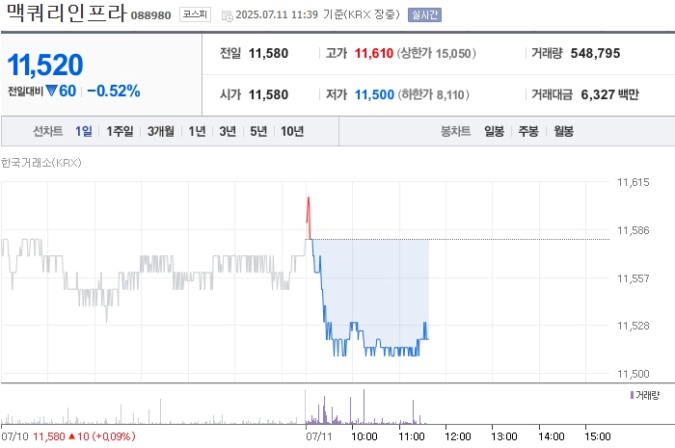Switch to 3개월 chart period

click(161, 131)
